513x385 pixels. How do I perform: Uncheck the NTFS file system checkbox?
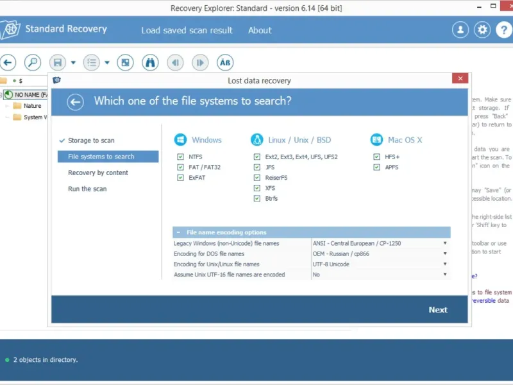[x=180, y=157]
